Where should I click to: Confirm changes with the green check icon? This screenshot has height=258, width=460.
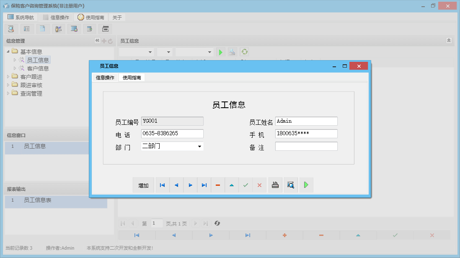pyautogui.click(x=246, y=185)
